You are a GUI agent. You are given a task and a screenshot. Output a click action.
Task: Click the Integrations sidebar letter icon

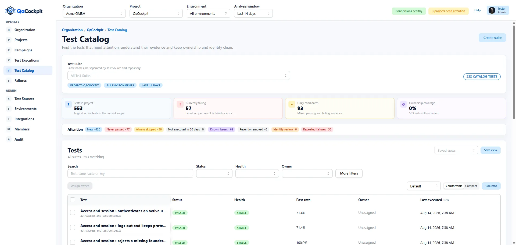pyautogui.click(x=9, y=119)
